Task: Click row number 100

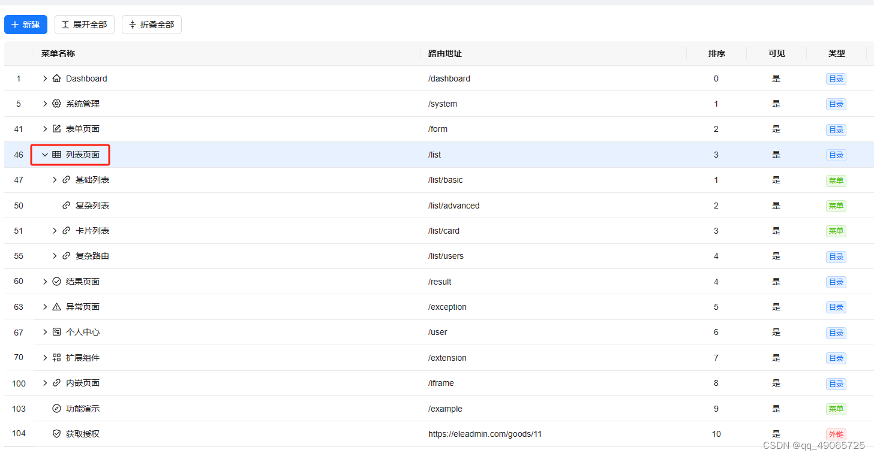Action: 19,383
